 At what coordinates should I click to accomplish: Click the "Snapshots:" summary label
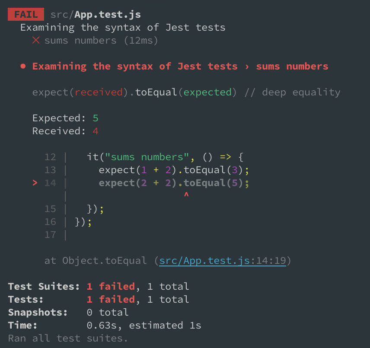coord(38,312)
